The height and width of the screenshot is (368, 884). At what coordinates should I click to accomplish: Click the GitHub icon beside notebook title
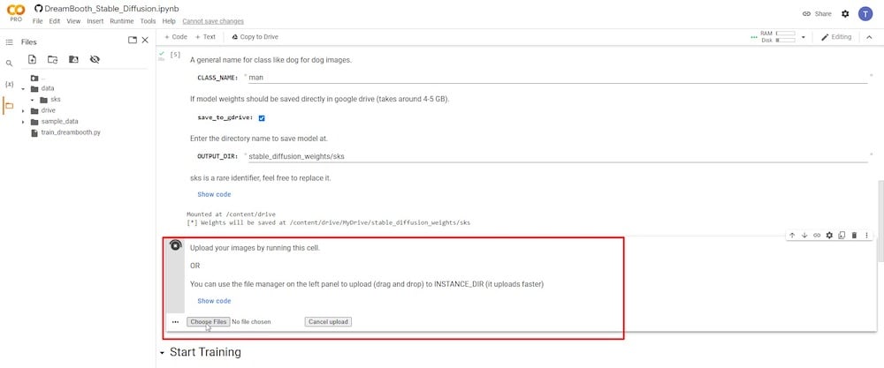38,9
